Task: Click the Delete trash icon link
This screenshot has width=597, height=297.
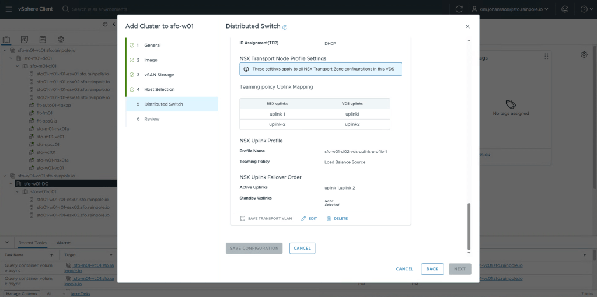Action: pos(337,218)
